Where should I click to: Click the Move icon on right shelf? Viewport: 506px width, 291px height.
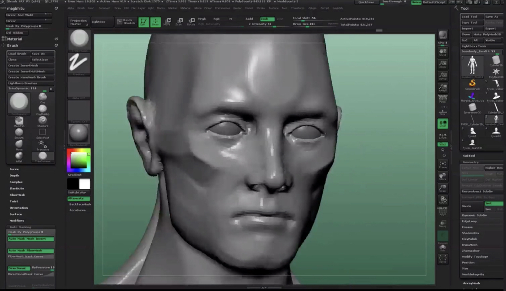pos(443,176)
